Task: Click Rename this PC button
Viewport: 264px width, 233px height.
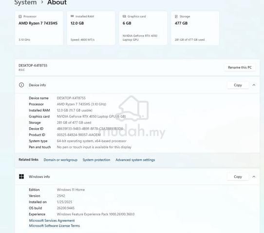Action: pos(240,67)
